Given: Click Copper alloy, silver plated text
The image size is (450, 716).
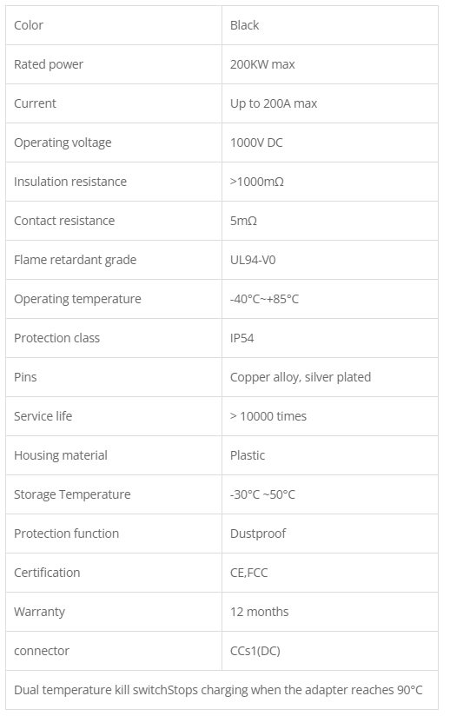Looking at the screenshot, I should coord(301,377).
